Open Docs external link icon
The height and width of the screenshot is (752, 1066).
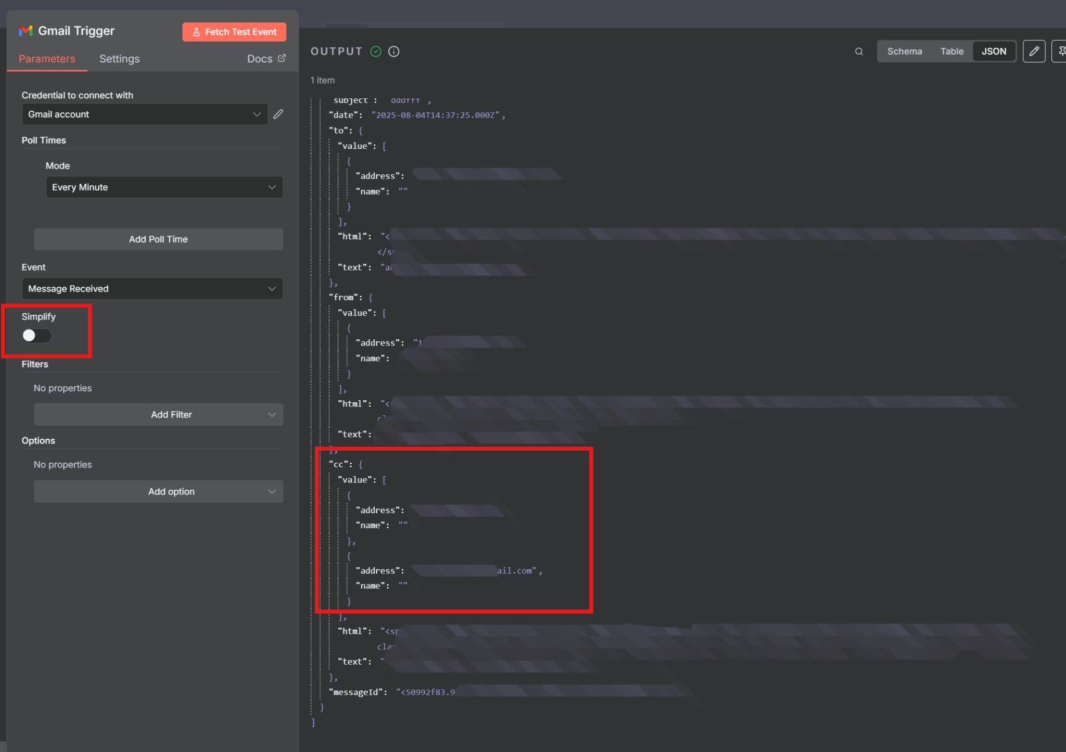(282, 58)
